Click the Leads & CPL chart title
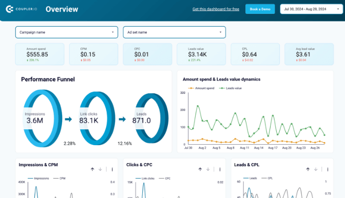This screenshot has height=198, width=345. point(246,165)
